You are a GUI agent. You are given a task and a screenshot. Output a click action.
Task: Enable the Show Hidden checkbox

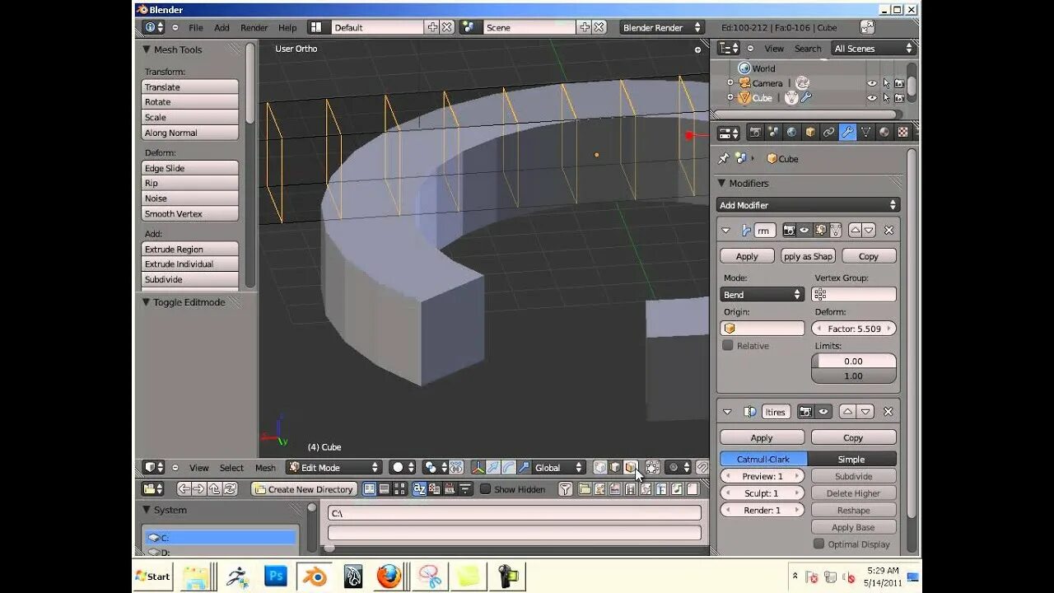pyautogui.click(x=486, y=488)
